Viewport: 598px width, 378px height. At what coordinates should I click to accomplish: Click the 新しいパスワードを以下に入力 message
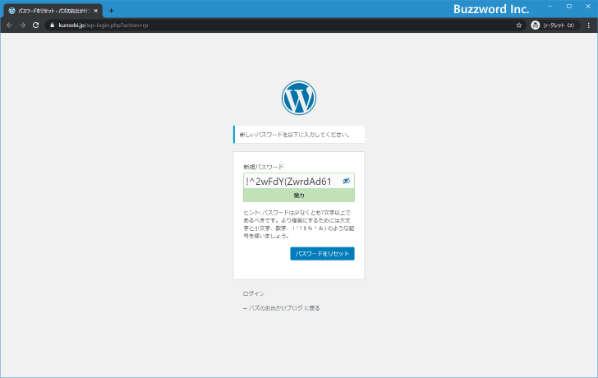299,134
